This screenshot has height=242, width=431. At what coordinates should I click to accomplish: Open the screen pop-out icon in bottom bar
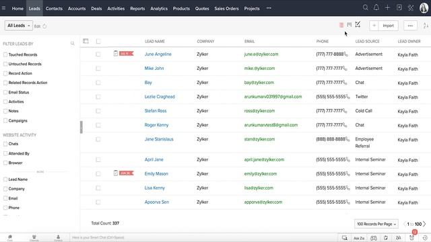(344, 238)
